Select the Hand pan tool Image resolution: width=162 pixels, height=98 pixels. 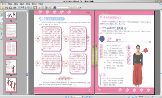click(x=35, y=8)
